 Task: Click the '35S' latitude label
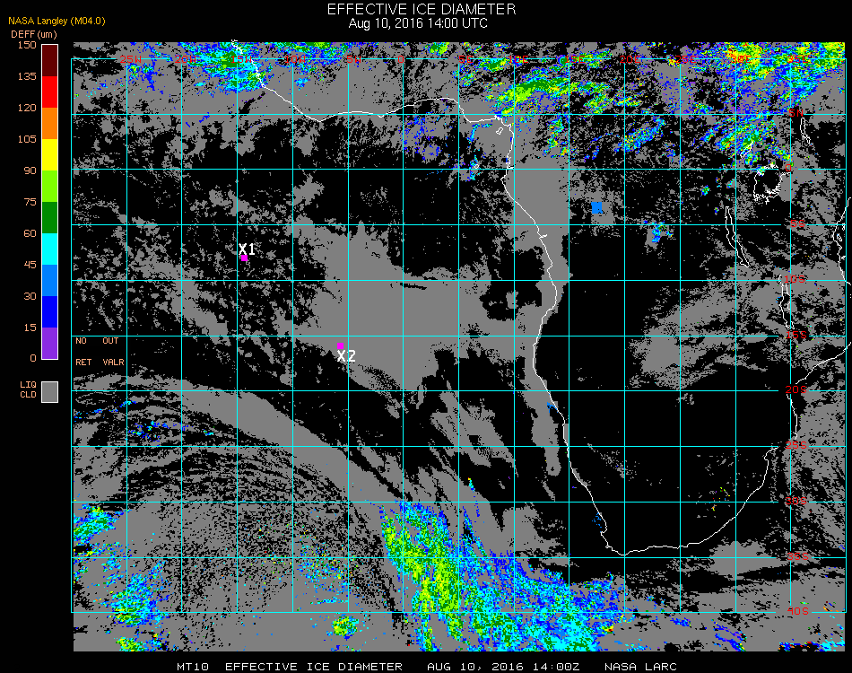(797, 557)
